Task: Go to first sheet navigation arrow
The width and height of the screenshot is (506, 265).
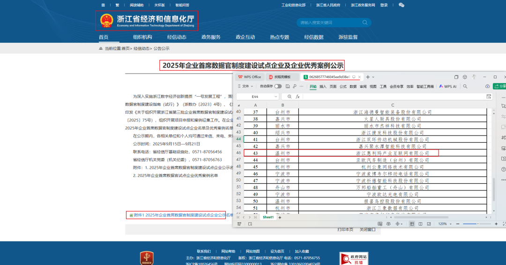Action: coord(238,218)
